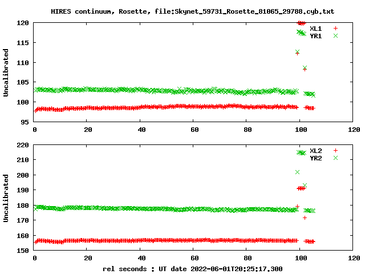Click y-axis tick value 115
Image resolution: width=365 pixels, height=274 pixels.
point(23,43)
